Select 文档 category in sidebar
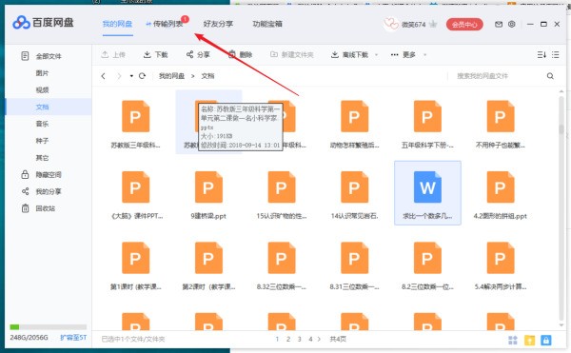571x353 pixels. click(49, 107)
